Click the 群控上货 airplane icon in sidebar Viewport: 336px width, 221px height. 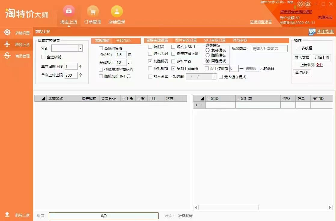(x=7, y=44)
